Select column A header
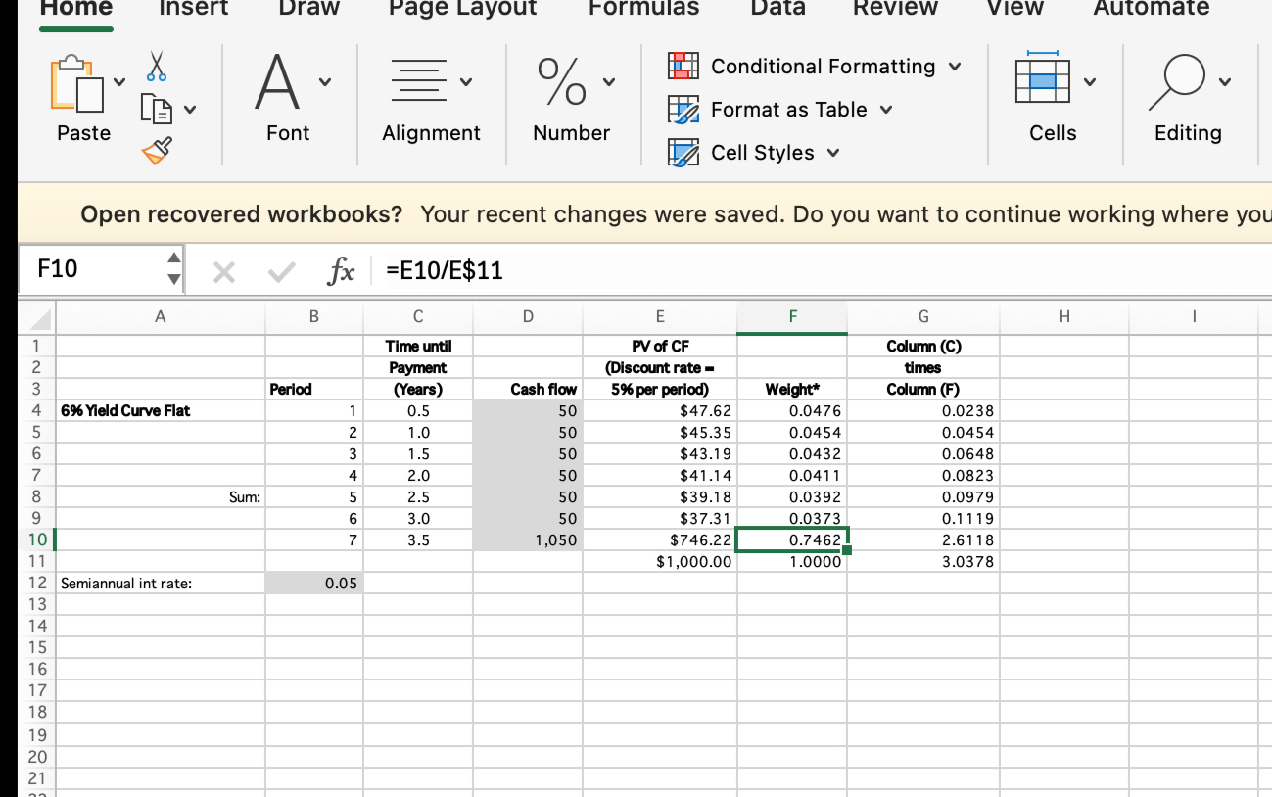 pyautogui.click(x=160, y=316)
